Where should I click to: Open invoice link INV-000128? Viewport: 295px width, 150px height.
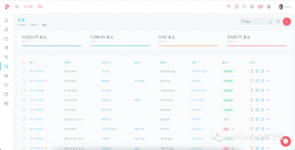pyautogui.click(x=36, y=90)
